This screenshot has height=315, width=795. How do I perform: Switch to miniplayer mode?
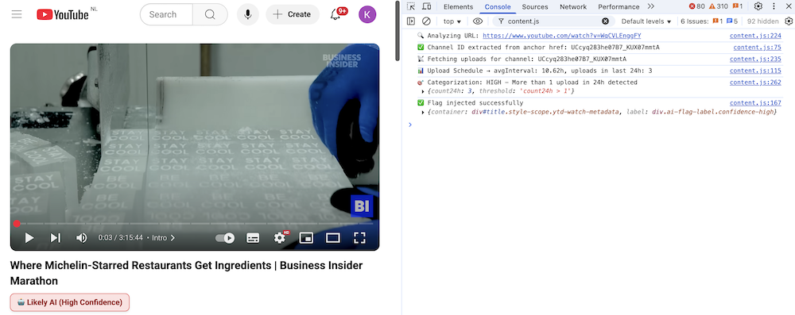306,237
